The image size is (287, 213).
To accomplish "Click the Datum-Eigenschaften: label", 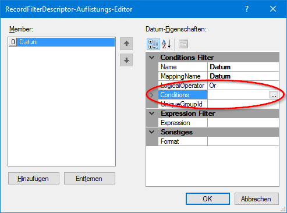I will coord(176,29).
